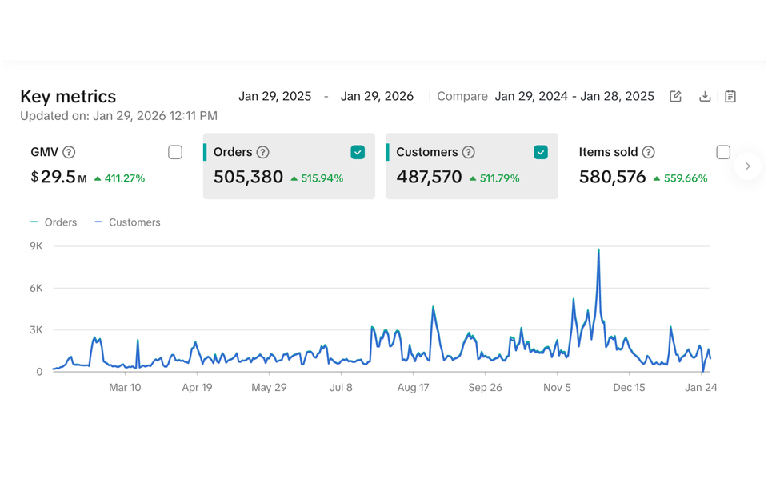Viewport: 768px width, 483px height.
Task: Open the Customers info question mark
Action: point(469,152)
